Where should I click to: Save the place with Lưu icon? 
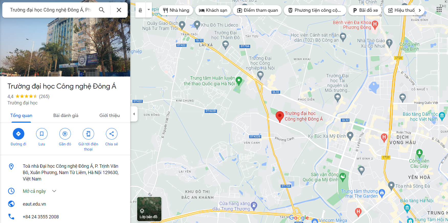pyautogui.click(x=42, y=134)
